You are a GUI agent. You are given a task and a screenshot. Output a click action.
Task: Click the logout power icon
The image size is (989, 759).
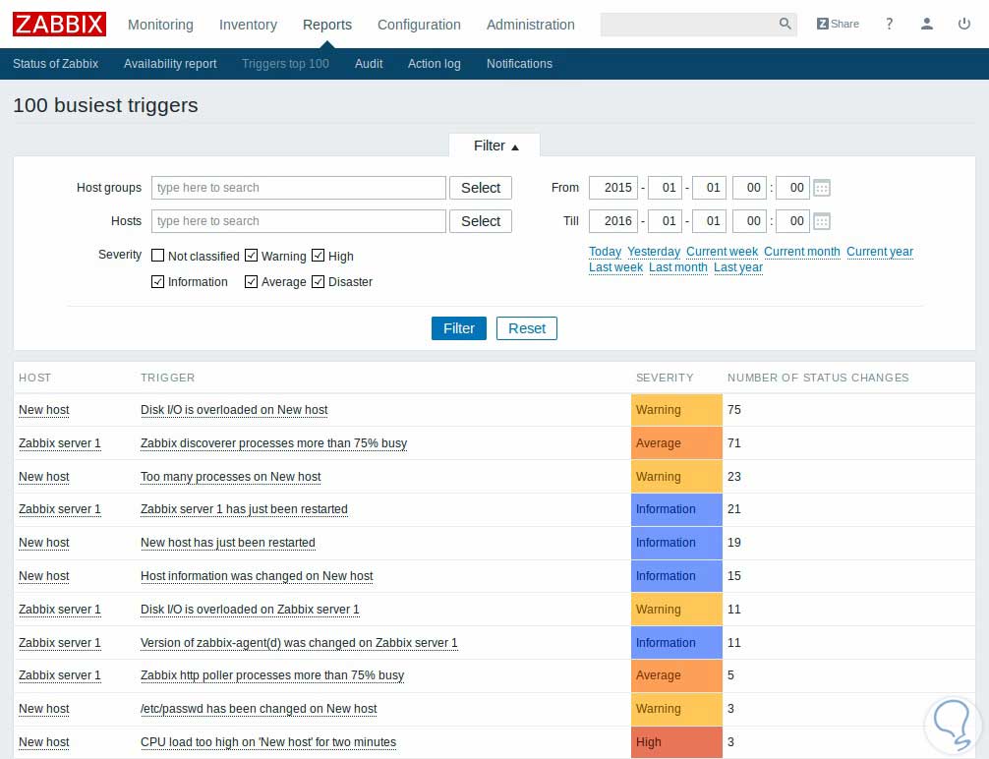(963, 24)
